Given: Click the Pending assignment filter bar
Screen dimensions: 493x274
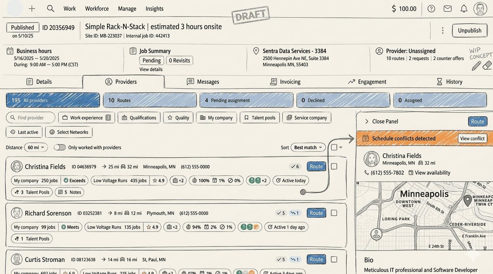Looking at the screenshot, I should click(246, 100).
